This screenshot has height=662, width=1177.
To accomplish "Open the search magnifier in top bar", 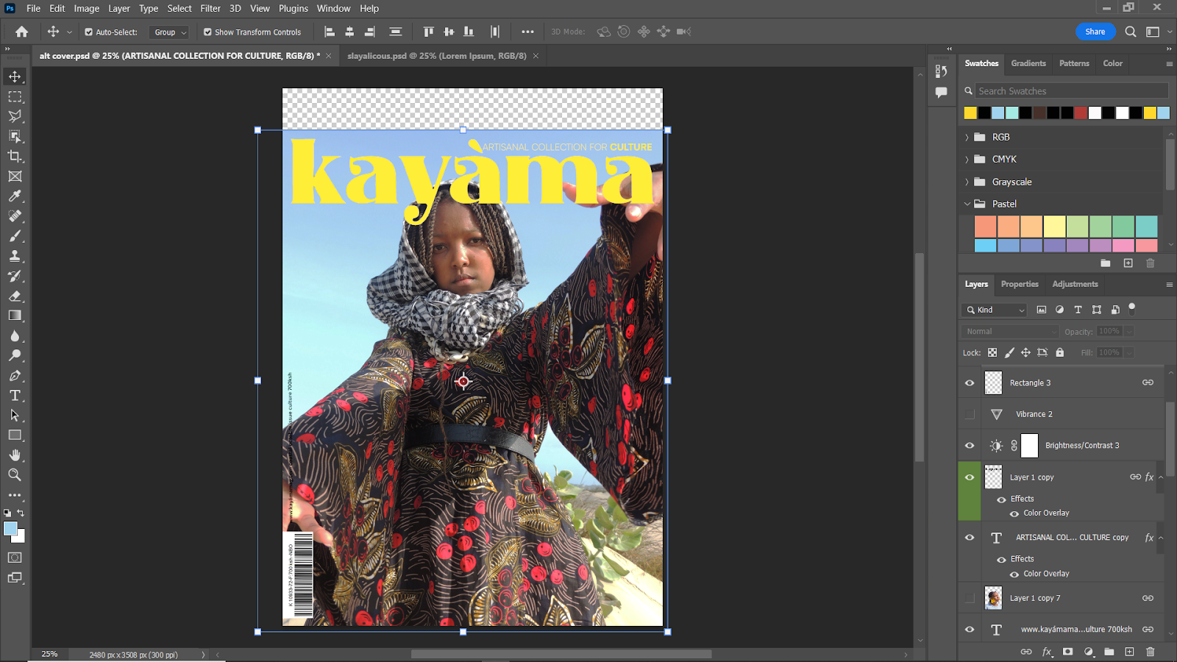I will pos(1131,32).
